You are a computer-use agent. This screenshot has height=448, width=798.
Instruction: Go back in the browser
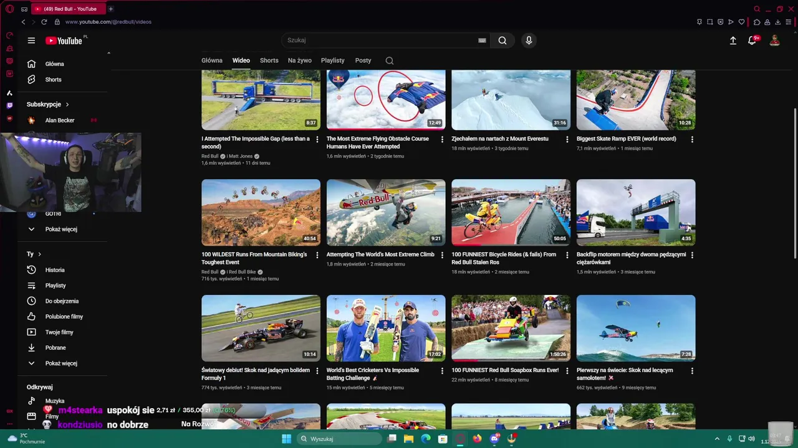click(24, 22)
